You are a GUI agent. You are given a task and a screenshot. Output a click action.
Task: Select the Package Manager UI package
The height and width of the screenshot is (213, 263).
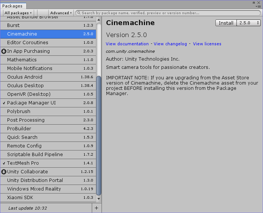point(48,103)
